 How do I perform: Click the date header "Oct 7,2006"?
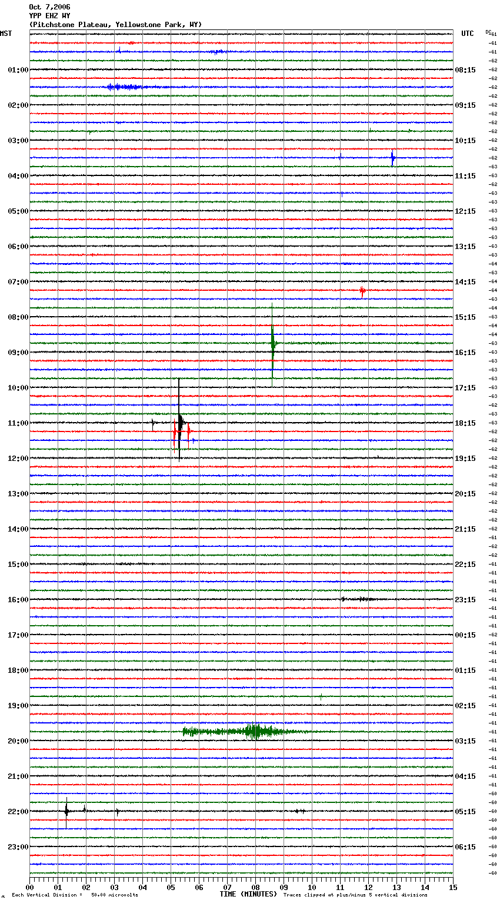(49, 7)
